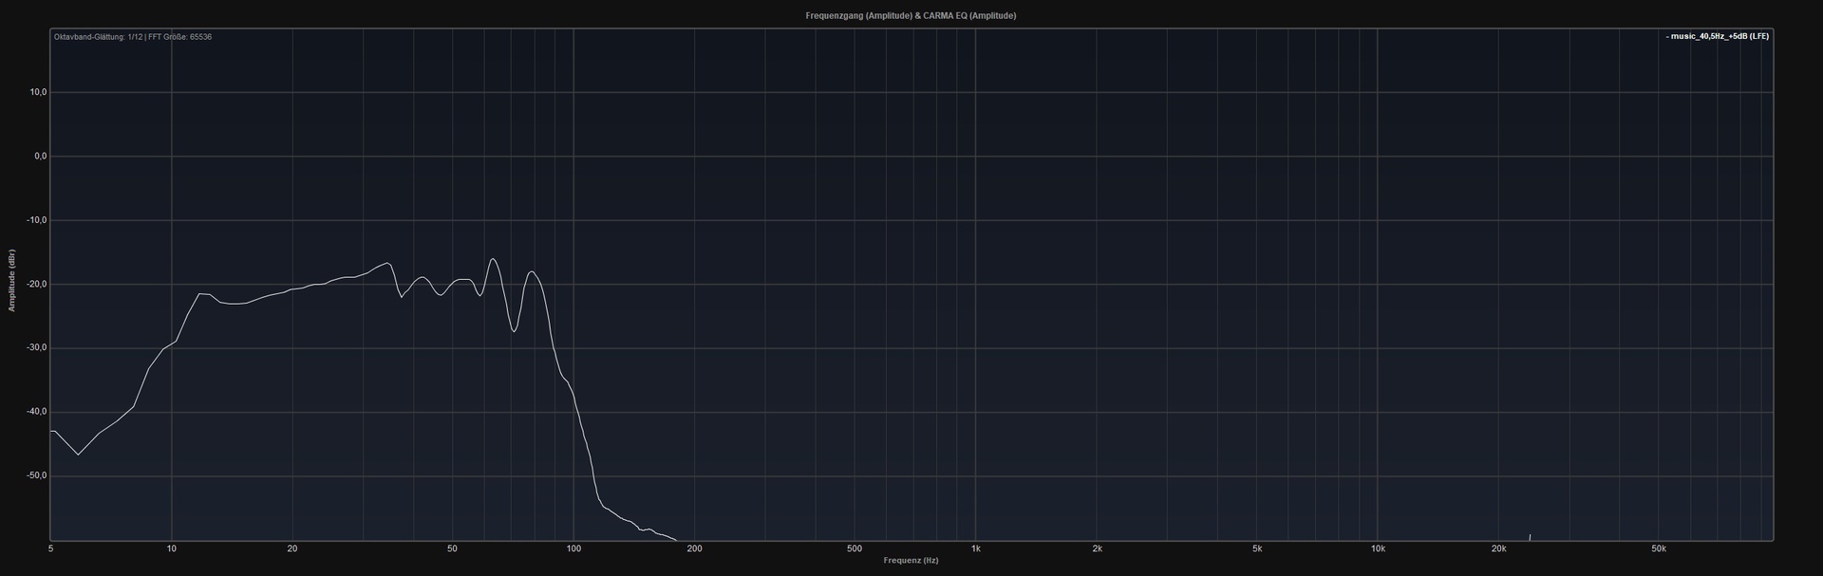The height and width of the screenshot is (576, 1823).
Task: Click the "10k" frequency axis label
Action: point(1378,549)
